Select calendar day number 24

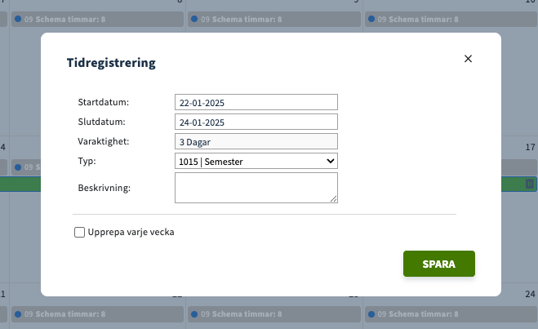(x=531, y=294)
